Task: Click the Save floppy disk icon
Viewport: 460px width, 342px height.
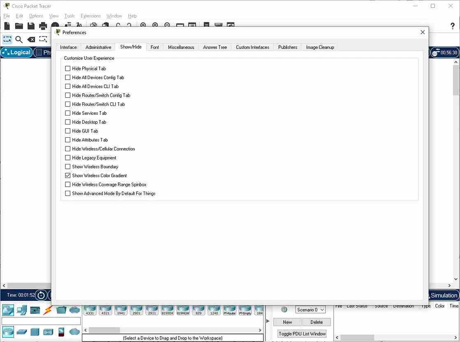Action: [x=31, y=26]
